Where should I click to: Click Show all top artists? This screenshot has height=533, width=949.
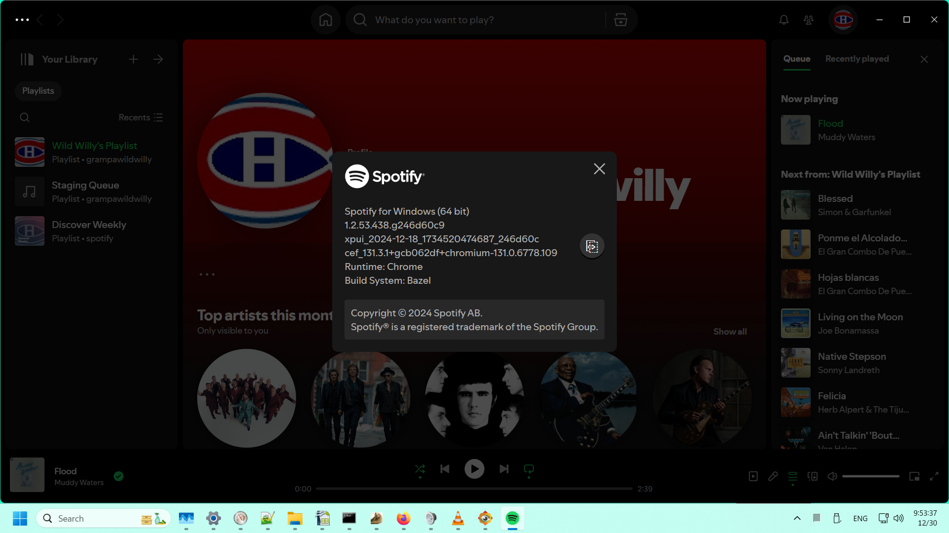tap(730, 331)
